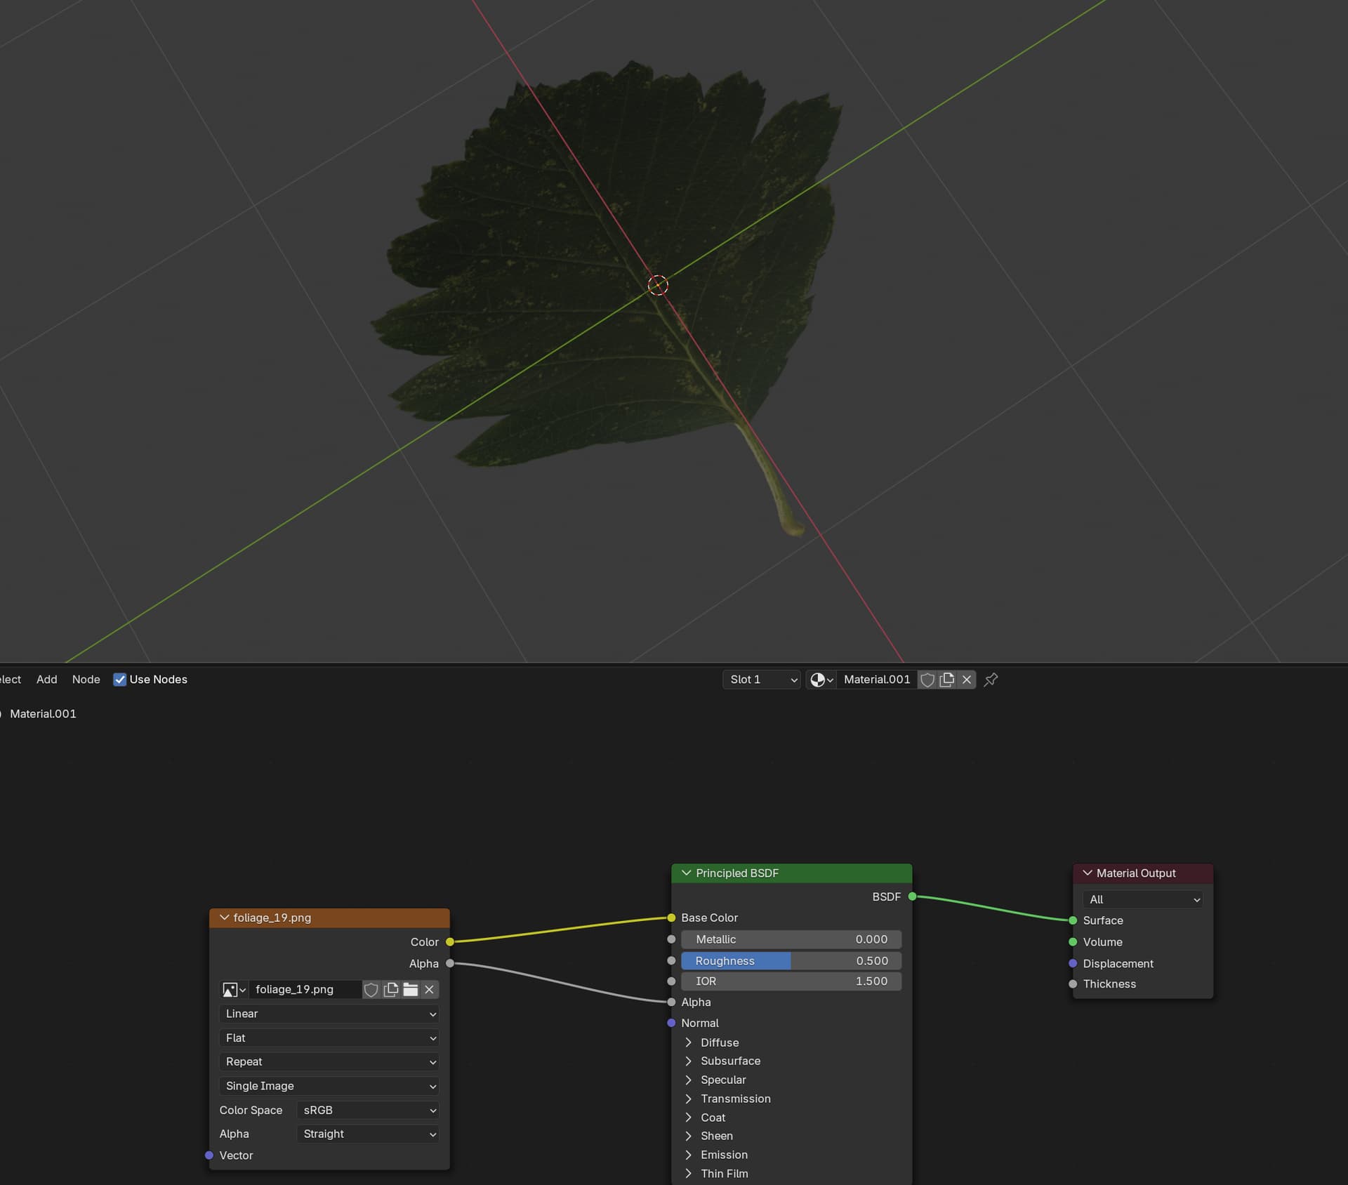Open the Node menu
The height and width of the screenshot is (1185, 1348).
coord(86,680)
